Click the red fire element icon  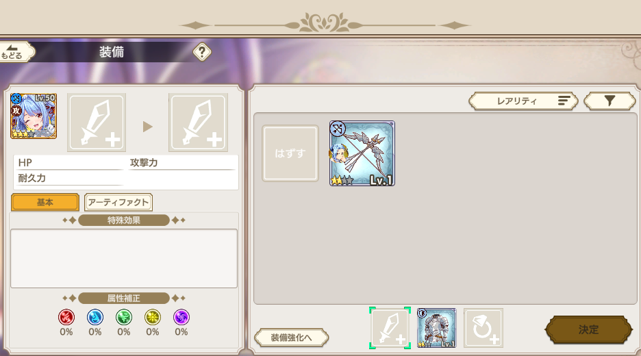(x=66, y=317)
